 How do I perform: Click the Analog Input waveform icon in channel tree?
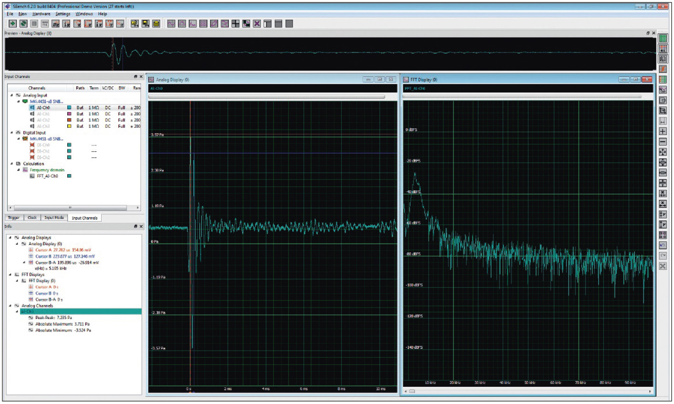pos(18,95)
